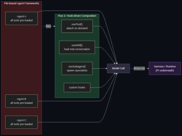Select the Agent C all tools pre-loaded node
The image size is (182, 136).
point(22,122)
